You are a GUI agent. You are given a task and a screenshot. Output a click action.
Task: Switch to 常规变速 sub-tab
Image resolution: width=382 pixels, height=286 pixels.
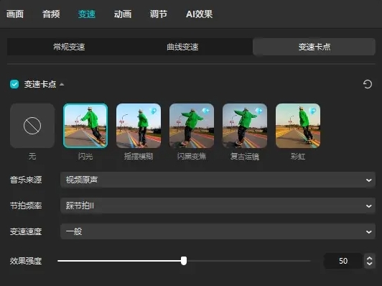click(x=69, y=47)
